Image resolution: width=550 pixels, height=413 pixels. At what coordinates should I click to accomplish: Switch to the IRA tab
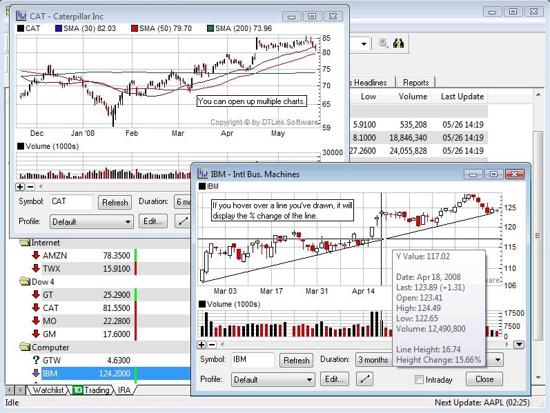point(124,390)
